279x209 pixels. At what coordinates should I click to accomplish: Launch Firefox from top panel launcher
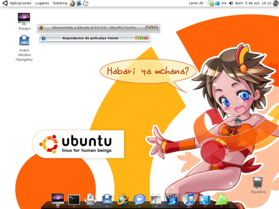(72, 3)
